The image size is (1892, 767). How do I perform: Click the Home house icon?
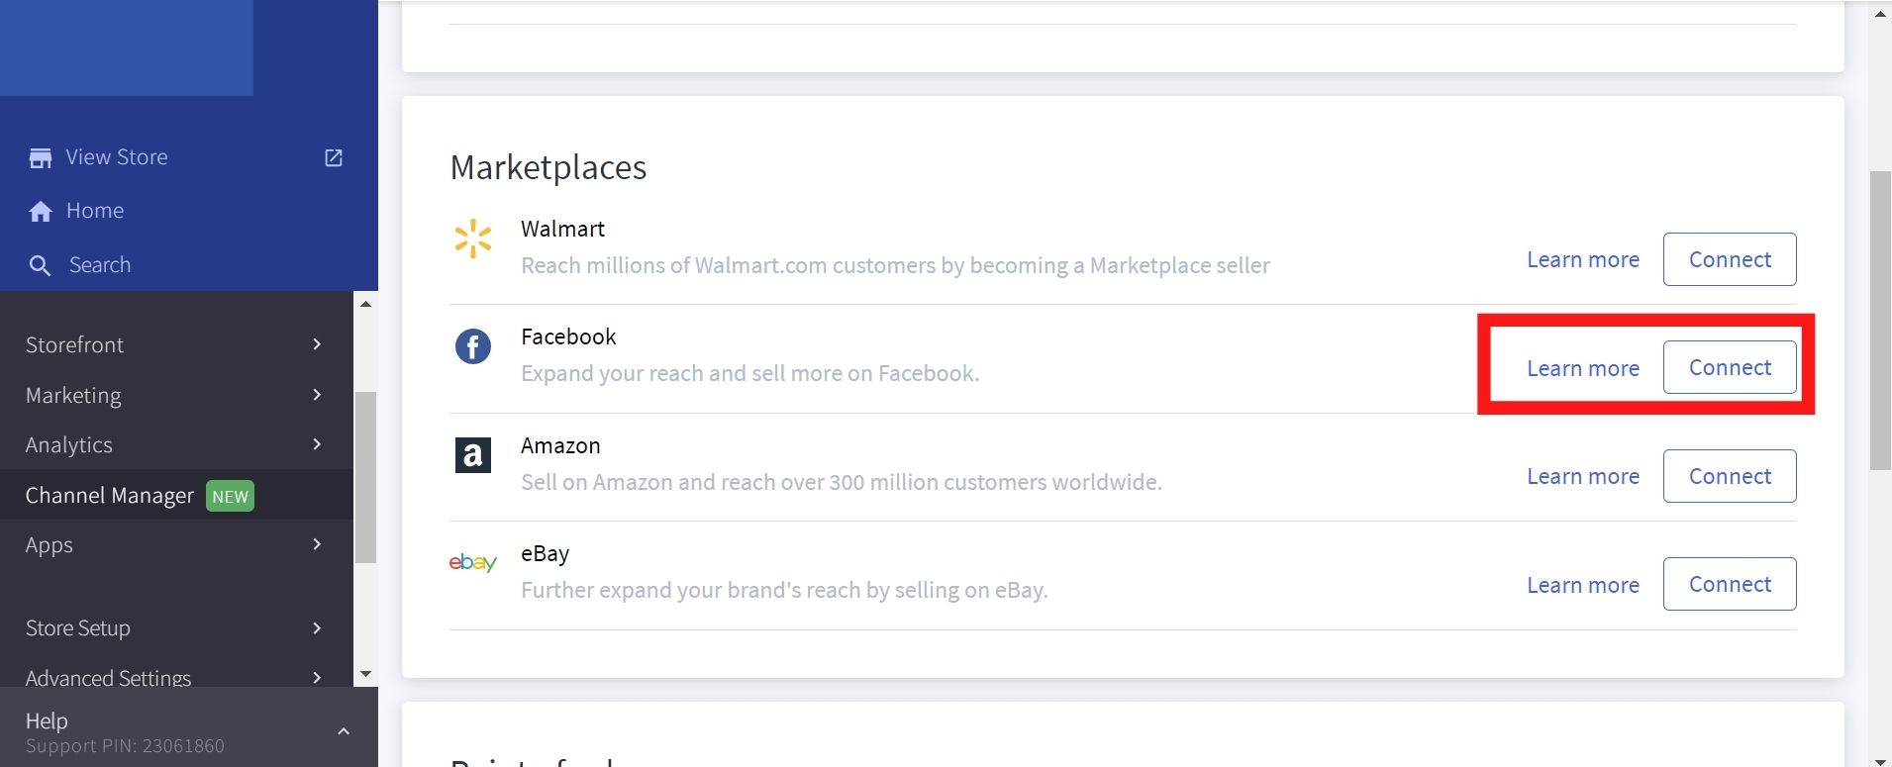coord(41,211)
